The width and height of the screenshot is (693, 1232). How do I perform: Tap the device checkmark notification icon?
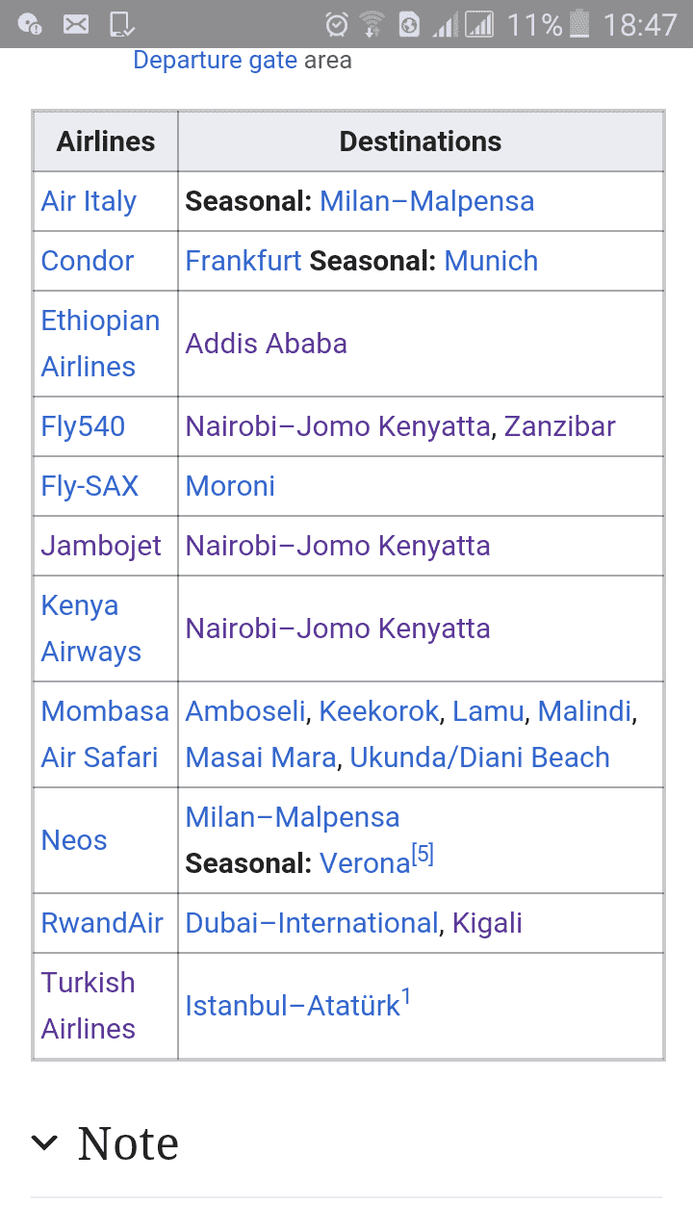(122, 24)
